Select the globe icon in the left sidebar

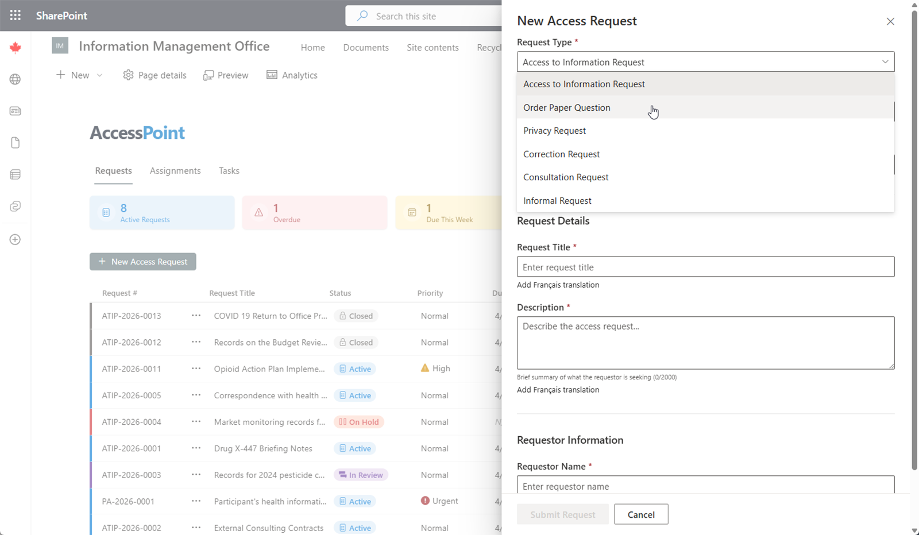[15, 79]
